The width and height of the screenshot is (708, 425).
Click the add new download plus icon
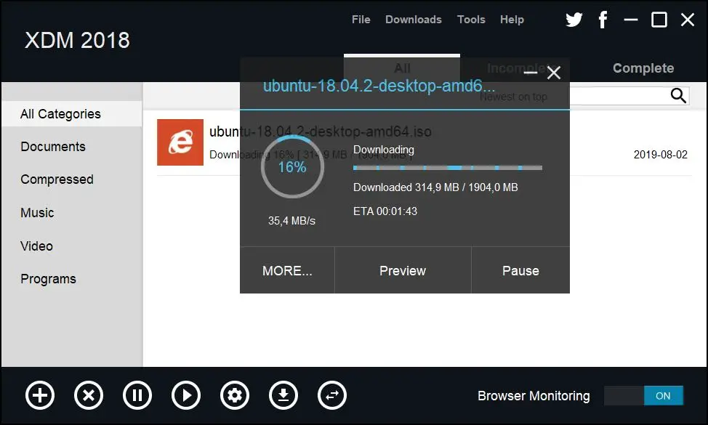40,396
